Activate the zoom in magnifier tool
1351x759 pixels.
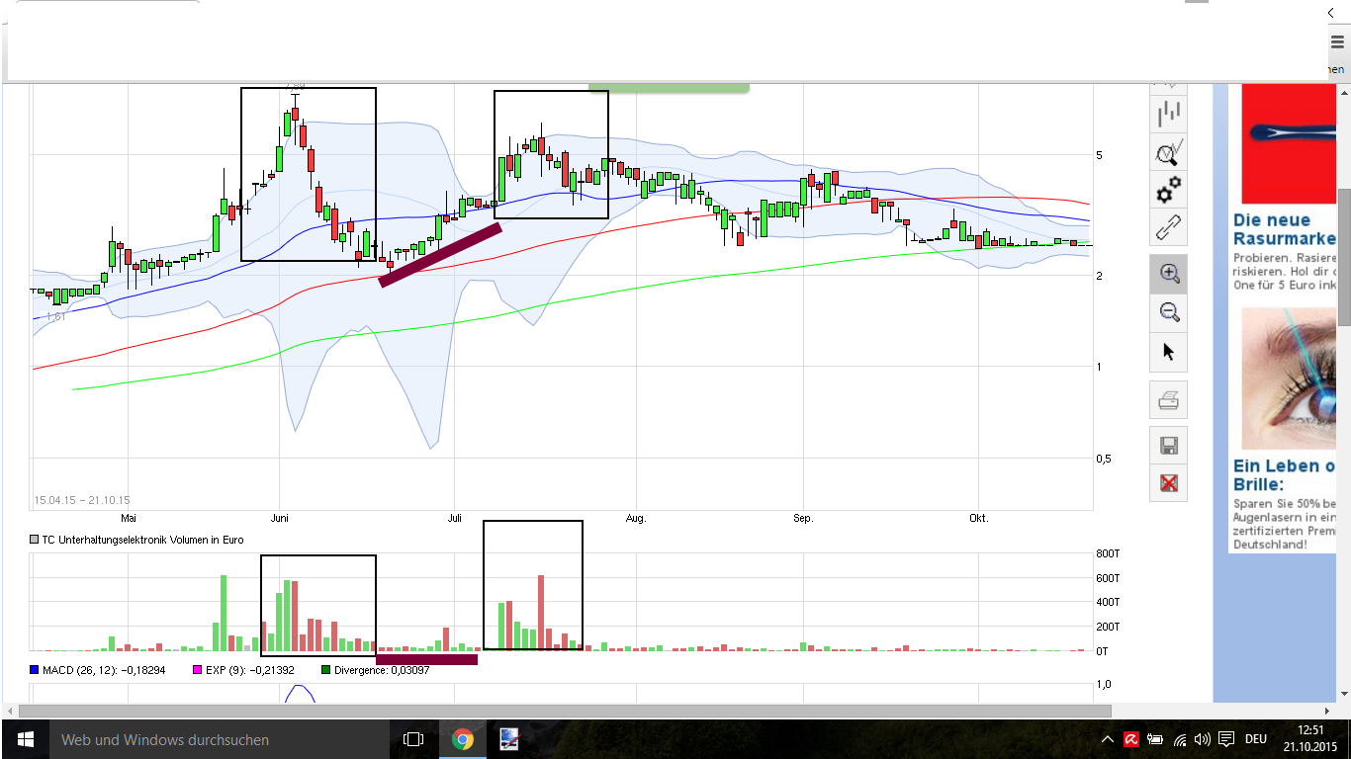pyautogui.click(x=1169, y=274)
